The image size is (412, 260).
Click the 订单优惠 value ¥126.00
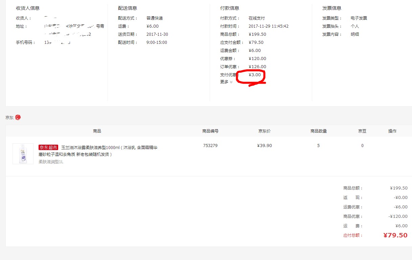point(257,67)
